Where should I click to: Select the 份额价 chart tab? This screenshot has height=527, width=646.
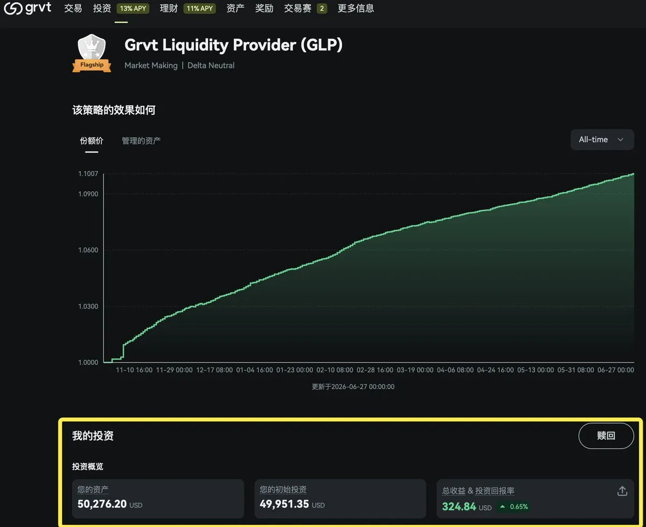click(92, 141)
